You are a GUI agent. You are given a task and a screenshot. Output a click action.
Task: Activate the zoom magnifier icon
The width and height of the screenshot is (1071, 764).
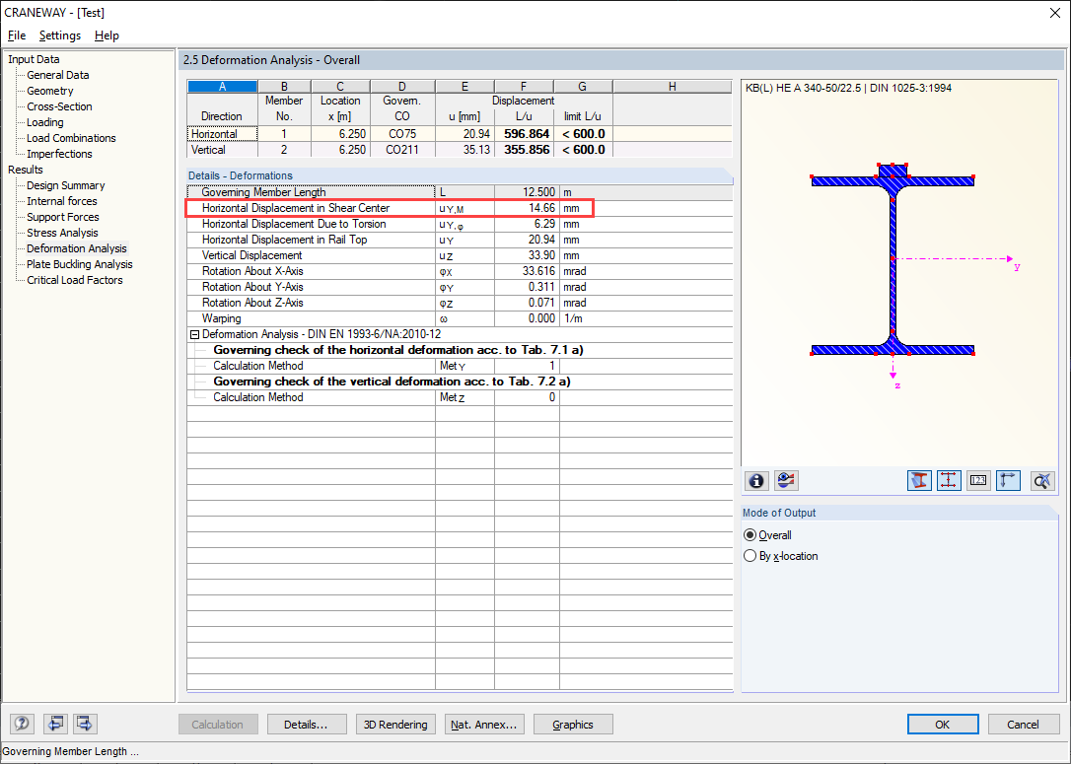[1041, 480]
